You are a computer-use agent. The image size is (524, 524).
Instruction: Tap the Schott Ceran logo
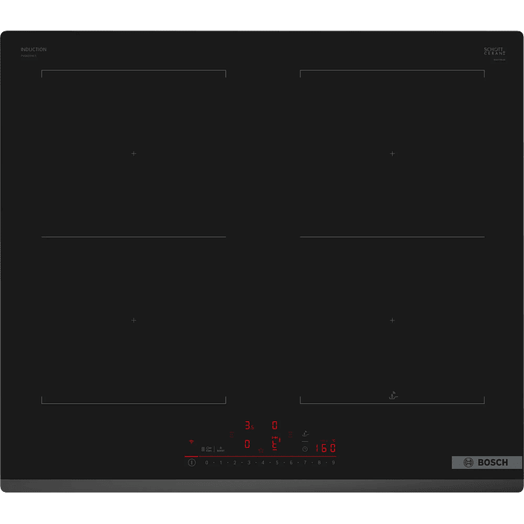[494, 51]
